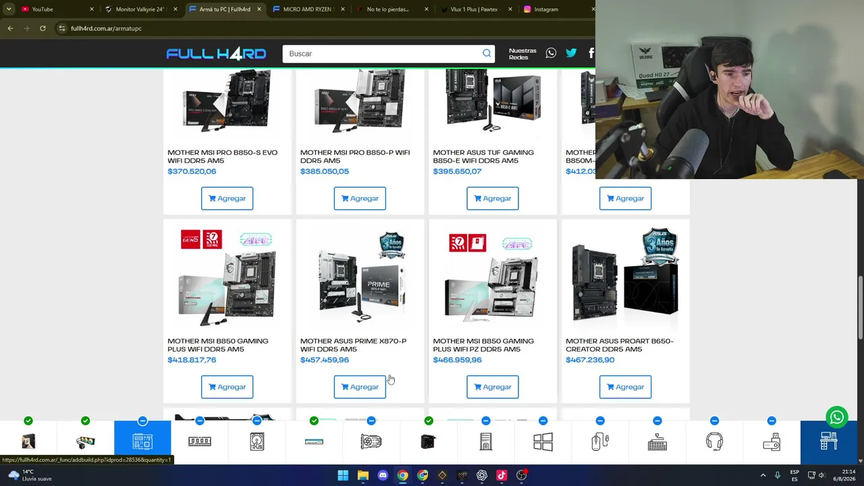Viewport: 864px width, 486px height.
Task: Show hidden system tray icons chevron
Action: (x=763, y=475)
